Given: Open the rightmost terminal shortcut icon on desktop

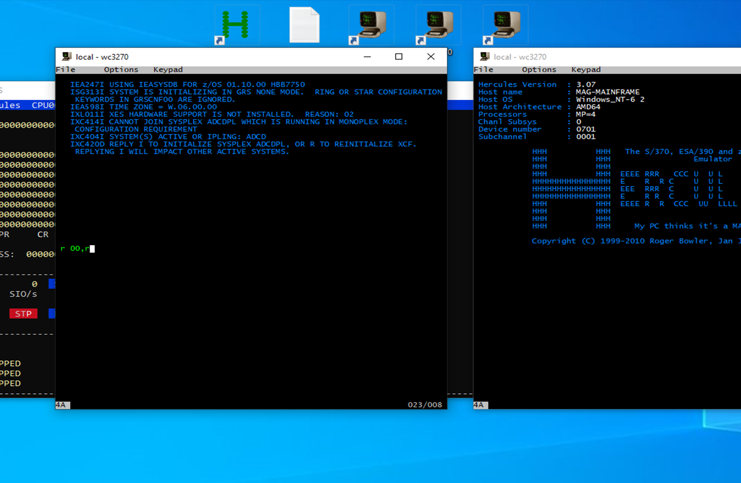Looking at the screenshot, I should [x=505, y=25].
